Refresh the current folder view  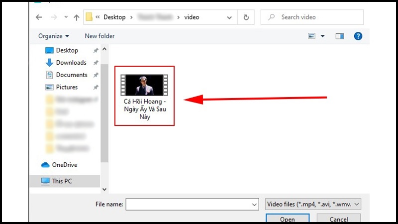coord(246,17)
